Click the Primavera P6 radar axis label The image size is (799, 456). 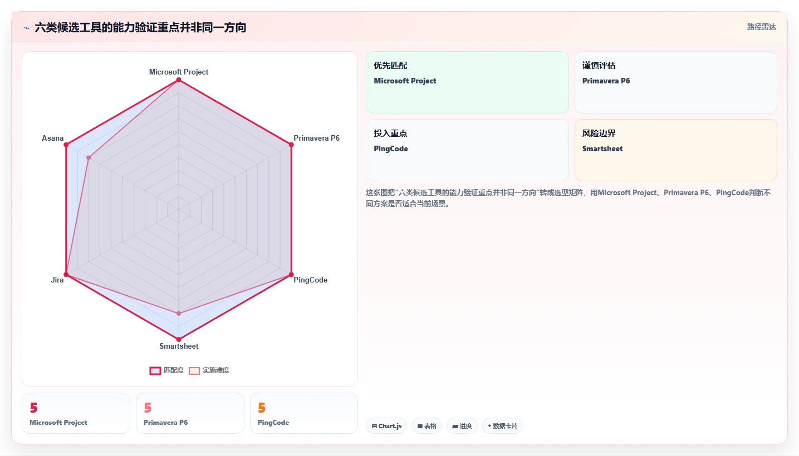[316, 138]
